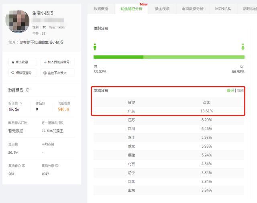Screen dimensions: 257x203
Task: Click 福建 row name
Action: click(131, 155)
